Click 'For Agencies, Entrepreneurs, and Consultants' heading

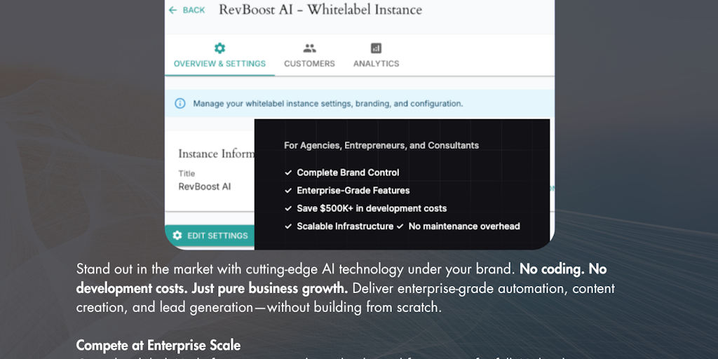381,146
